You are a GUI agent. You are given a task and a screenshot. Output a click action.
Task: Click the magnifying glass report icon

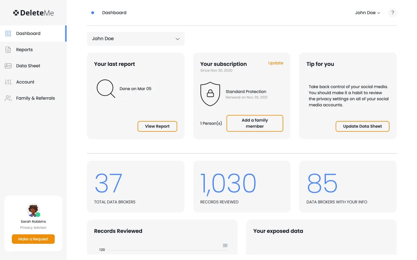point(106,89)
